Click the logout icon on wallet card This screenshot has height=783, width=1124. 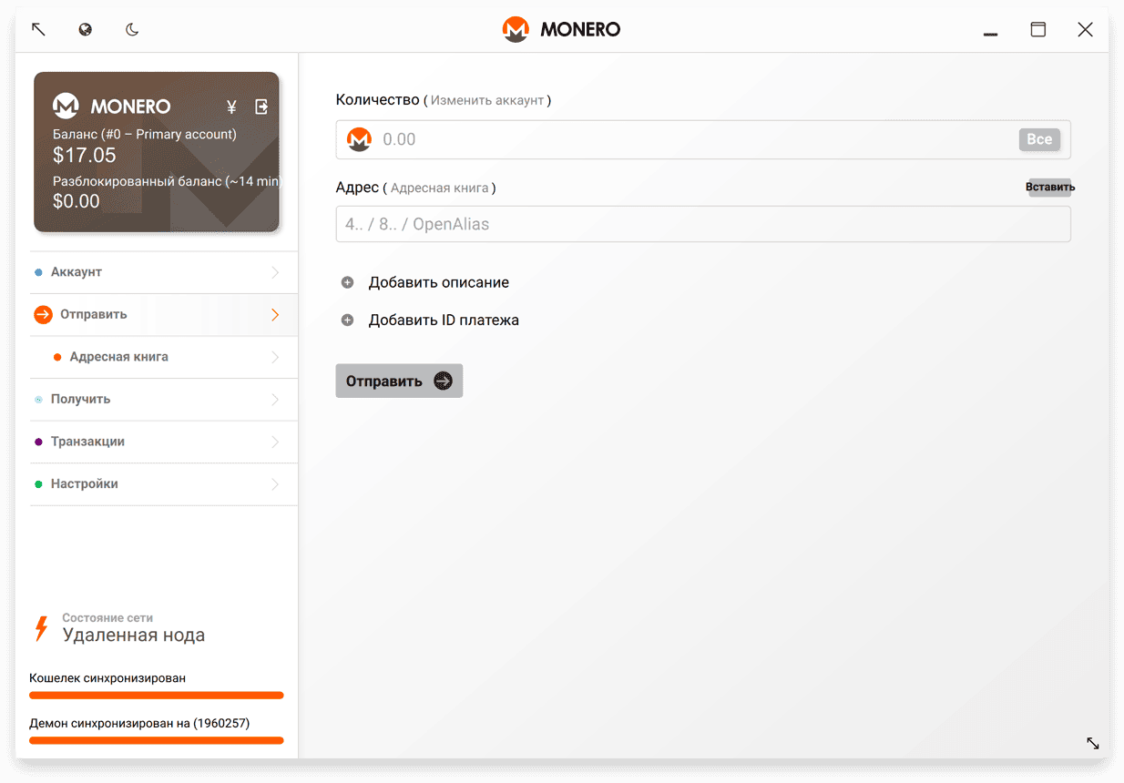click(261, 107)
